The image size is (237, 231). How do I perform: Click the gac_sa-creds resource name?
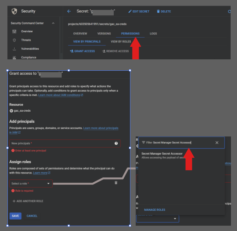(x=22, y=111)
